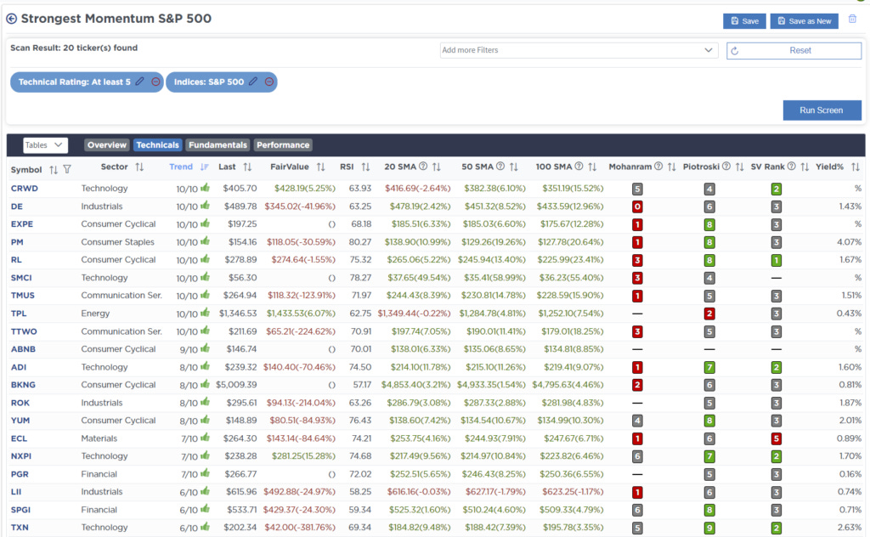Sort by Mohanram score column
The width and height of the screenshot is (870, 537).
click(672, 167)
